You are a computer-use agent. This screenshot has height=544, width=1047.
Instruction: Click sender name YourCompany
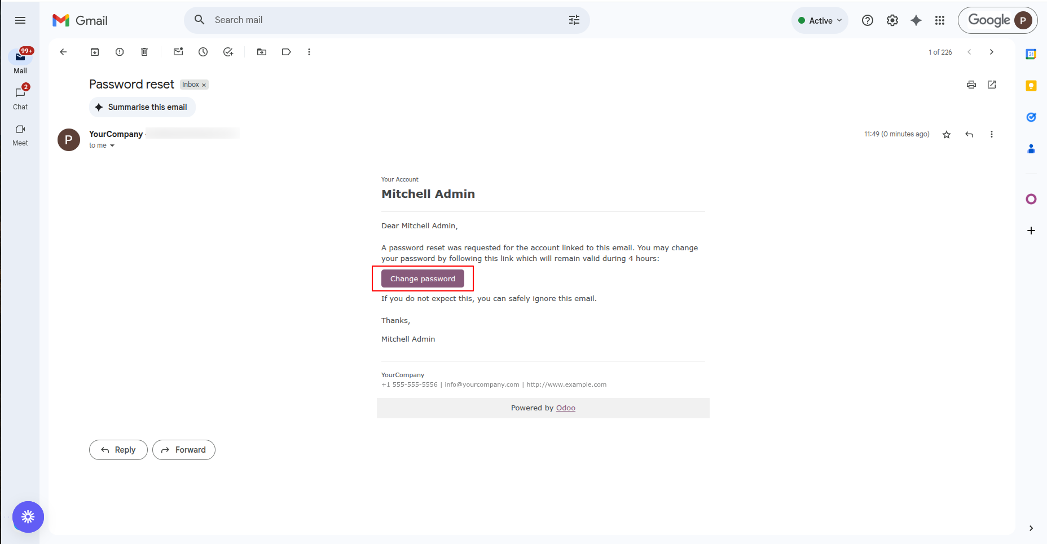coord(116,134)
